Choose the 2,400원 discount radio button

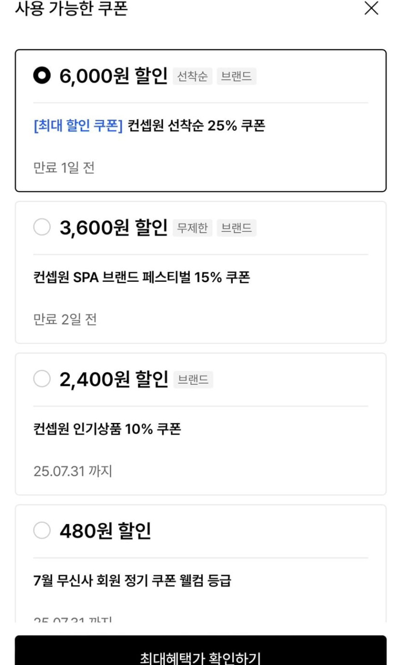click(42, 378)
